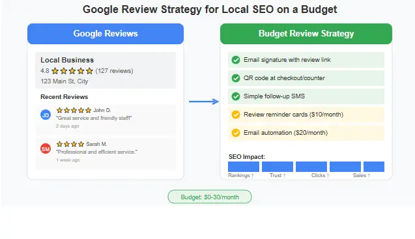Click the address '123 Main St, City'

[x=64, y=81]
